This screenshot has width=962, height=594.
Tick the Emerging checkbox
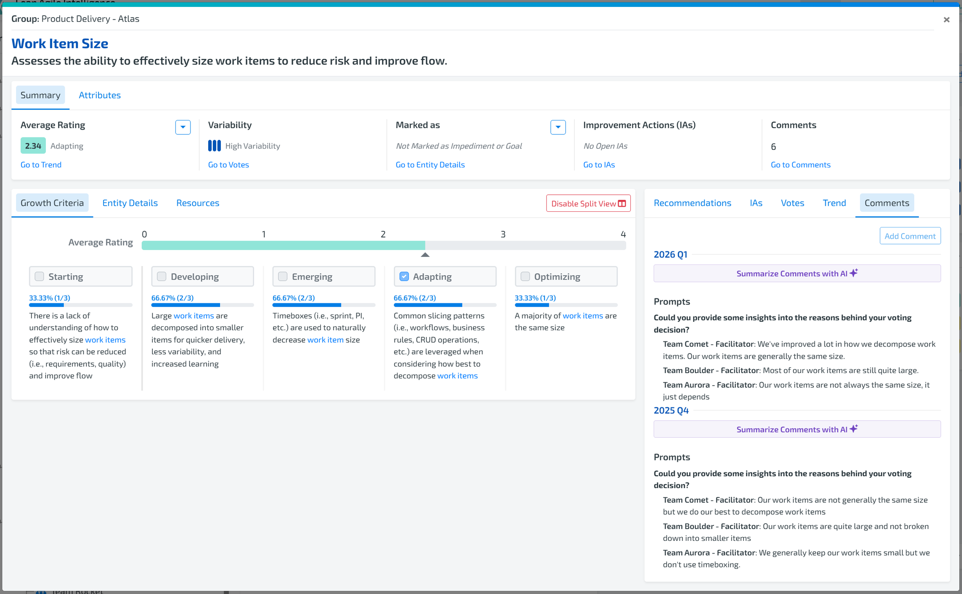tap(283, 276)
